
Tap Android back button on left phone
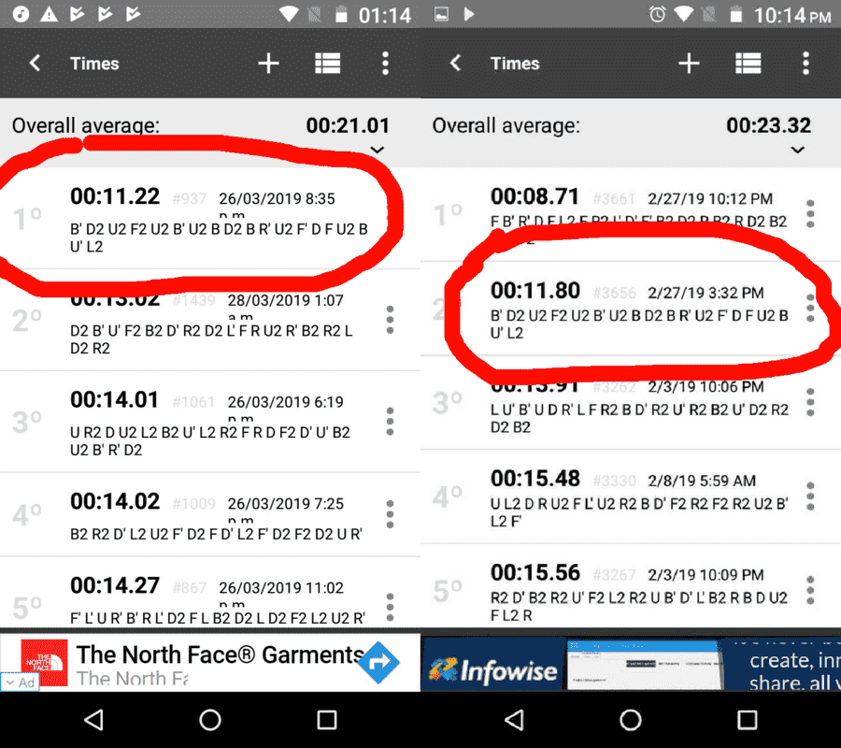[94, 720]
